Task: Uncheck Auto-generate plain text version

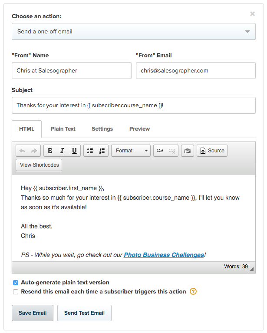Action: coord(16,282)
